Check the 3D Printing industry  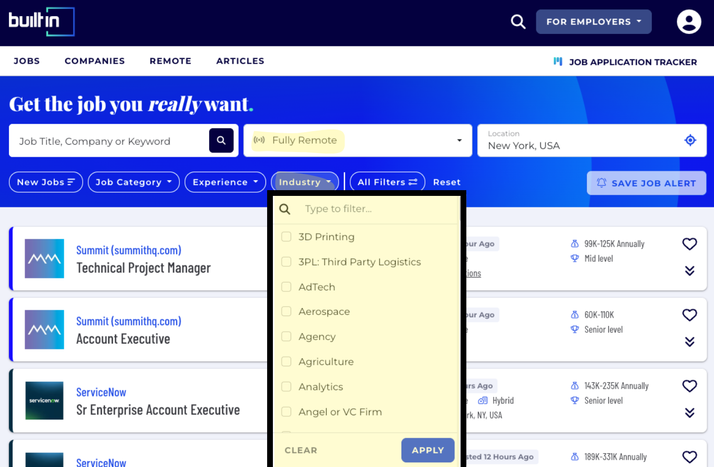286,237
